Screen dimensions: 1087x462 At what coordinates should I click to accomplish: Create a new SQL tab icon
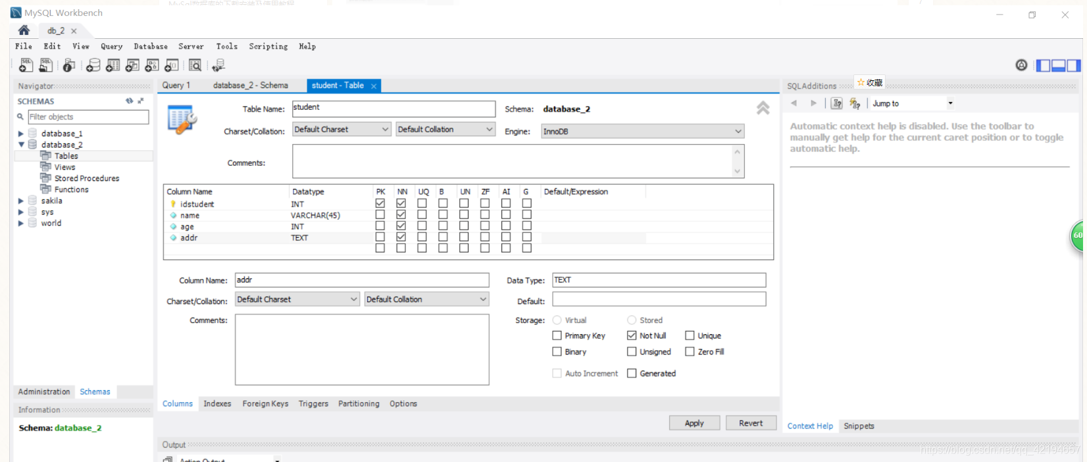click(26, 65)
